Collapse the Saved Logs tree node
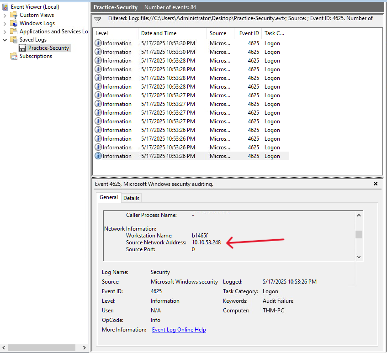The width and height of the screenshot is (387, 353). tap(5, 40)
